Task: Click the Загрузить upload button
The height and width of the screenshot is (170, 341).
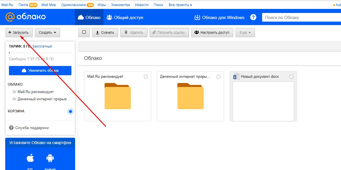Action: [19, 33]
